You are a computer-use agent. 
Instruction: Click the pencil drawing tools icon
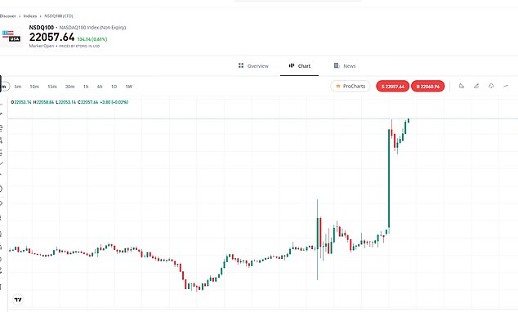(x=476, y=87)
